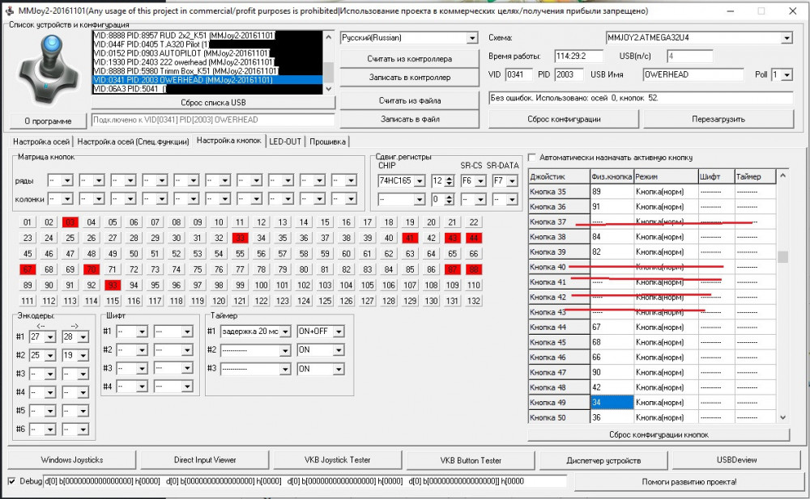Click the button table's vertical scrollbar thumb
810x499 pixels.
(782, 257)
